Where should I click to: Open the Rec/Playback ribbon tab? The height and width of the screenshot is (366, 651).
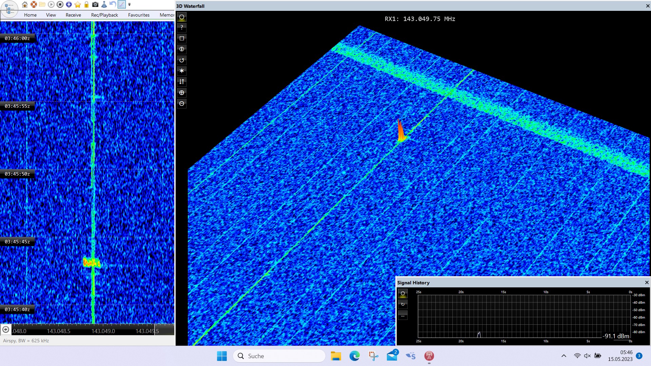point(104,15)
